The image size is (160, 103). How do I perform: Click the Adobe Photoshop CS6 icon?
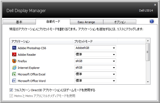(x=14, y=48)
